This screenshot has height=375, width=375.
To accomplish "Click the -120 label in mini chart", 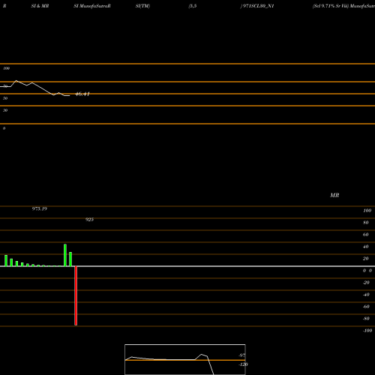I will (243, 364).
